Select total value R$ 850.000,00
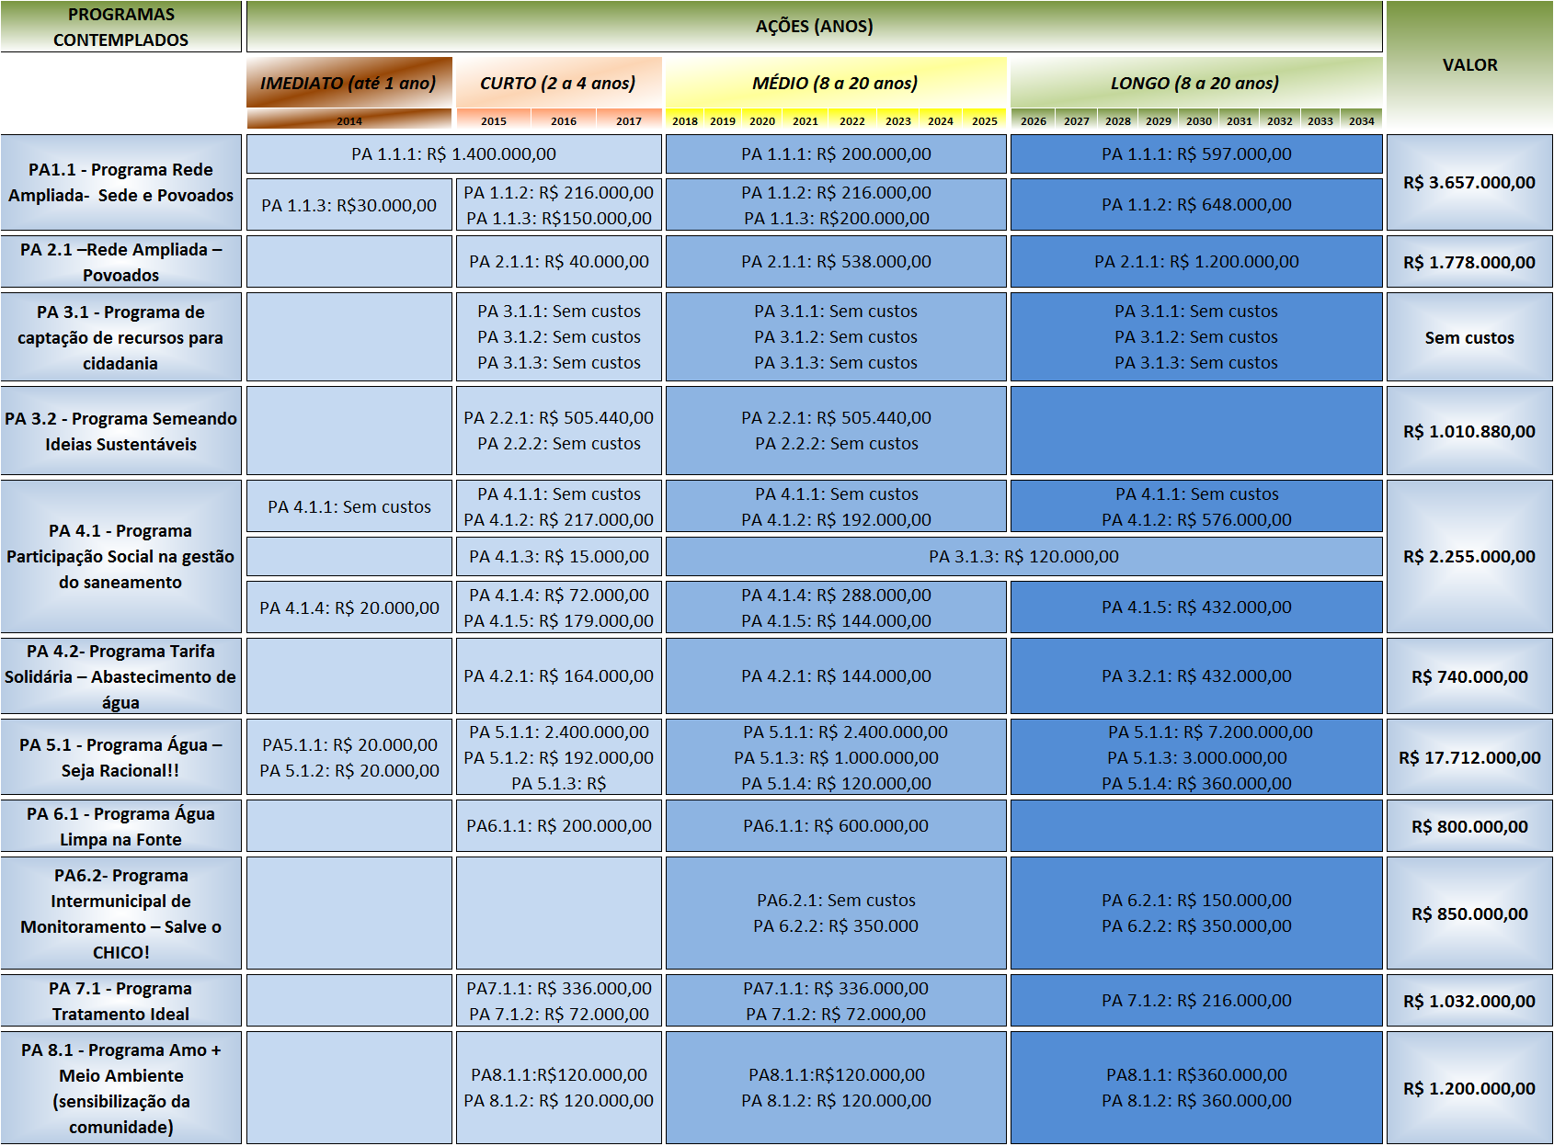This screenshot has height=1146, width=1554. [x=1469, y=913]
